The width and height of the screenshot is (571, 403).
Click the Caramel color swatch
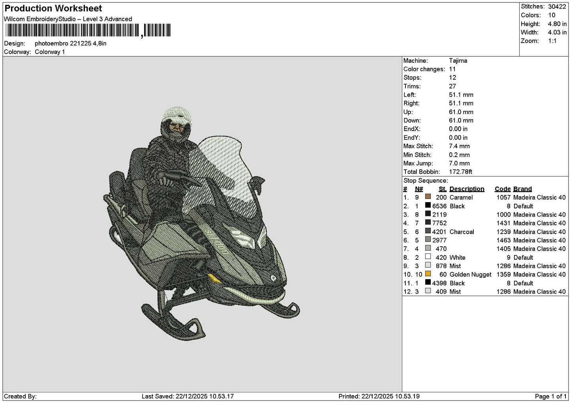point(428,197)
